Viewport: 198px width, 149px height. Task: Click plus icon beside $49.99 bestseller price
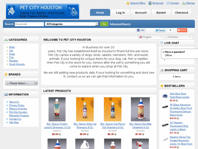click(x=178, y=118)
